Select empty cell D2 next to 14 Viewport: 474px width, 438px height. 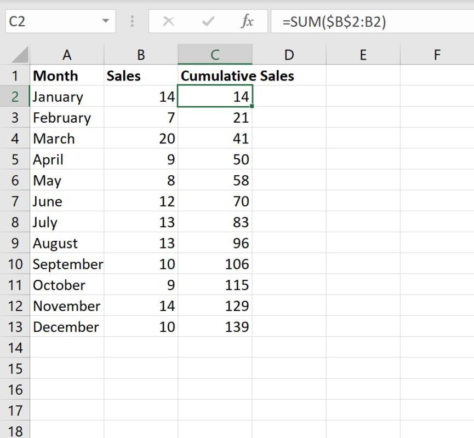289,96
